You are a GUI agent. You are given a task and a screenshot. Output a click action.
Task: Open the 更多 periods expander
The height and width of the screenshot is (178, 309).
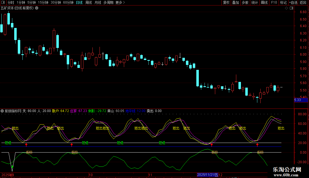[x=120, y=3]
